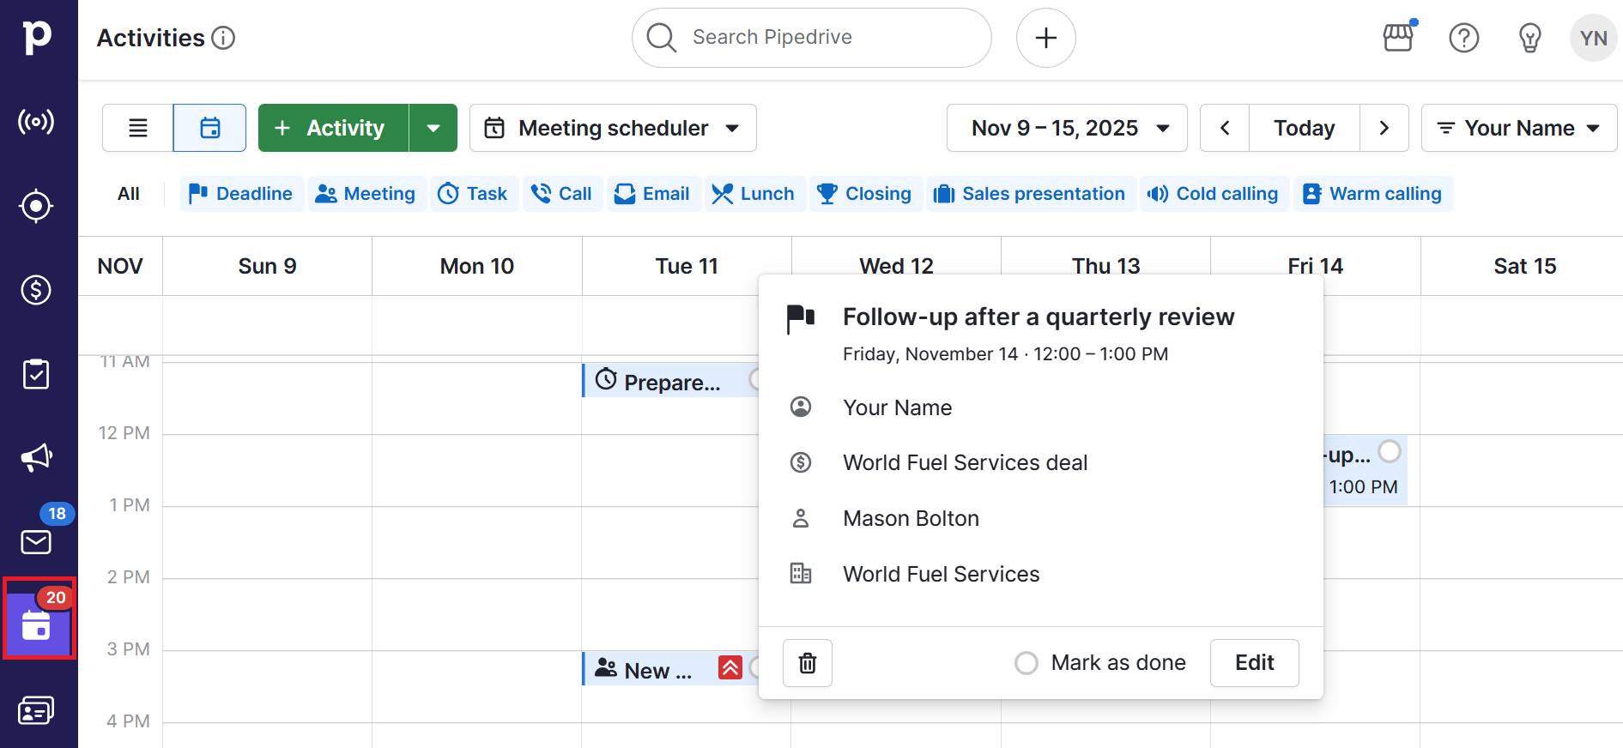Image resolution: width=1623 pixels, height=748 pixels.
Task: Open Campaigns megaphone icon in sidebar
Action: [36, 457]
